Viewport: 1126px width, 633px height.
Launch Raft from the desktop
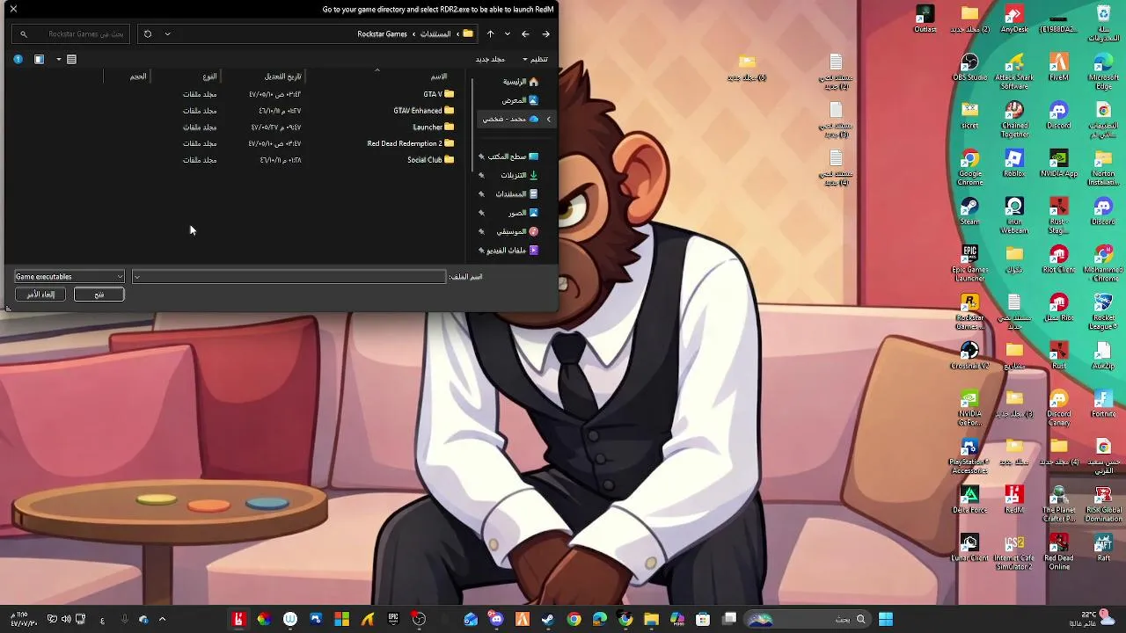[x=1103, y=549]
